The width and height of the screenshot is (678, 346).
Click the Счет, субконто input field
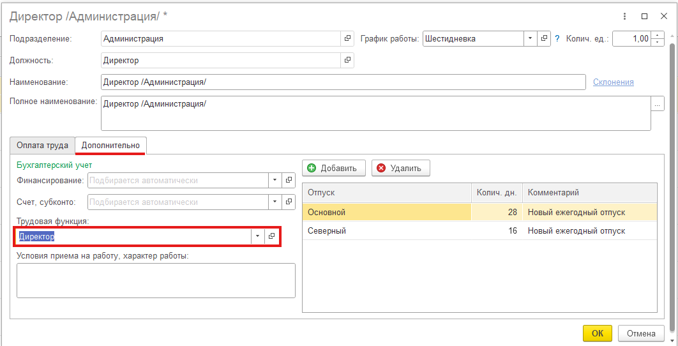click(x=178, y=202)
